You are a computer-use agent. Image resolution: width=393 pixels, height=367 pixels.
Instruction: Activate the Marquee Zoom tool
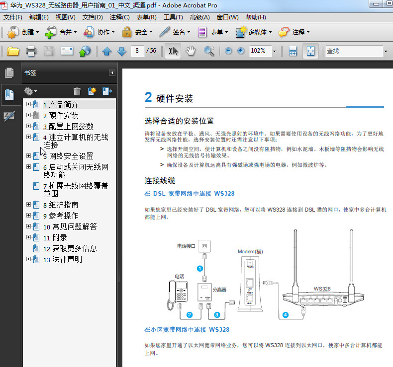point(209,51)
